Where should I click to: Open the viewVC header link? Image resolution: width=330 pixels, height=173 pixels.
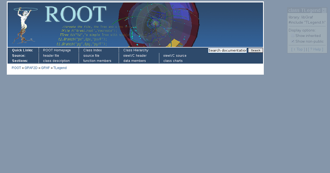tap(135, 56)
